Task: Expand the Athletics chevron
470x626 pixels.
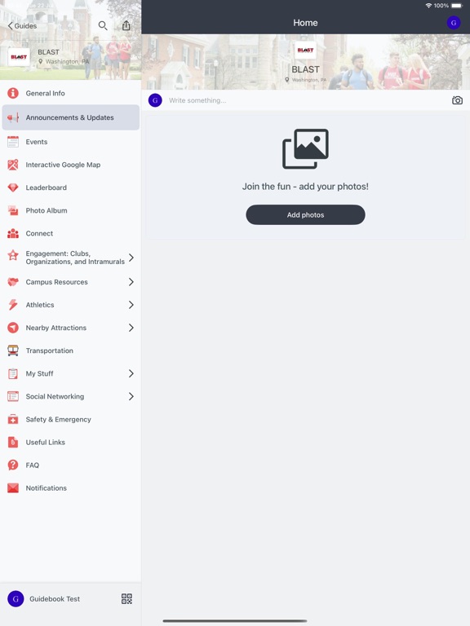Action: 131,305
